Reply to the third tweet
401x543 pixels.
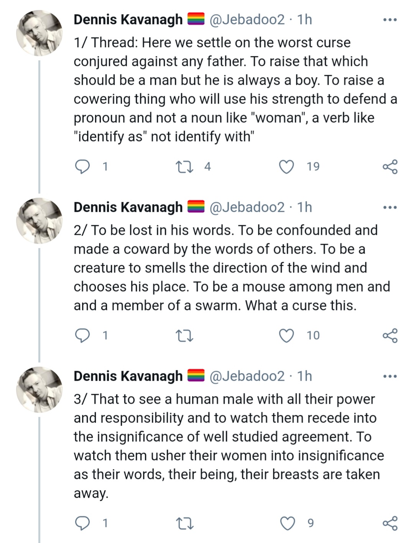(82, 523)
